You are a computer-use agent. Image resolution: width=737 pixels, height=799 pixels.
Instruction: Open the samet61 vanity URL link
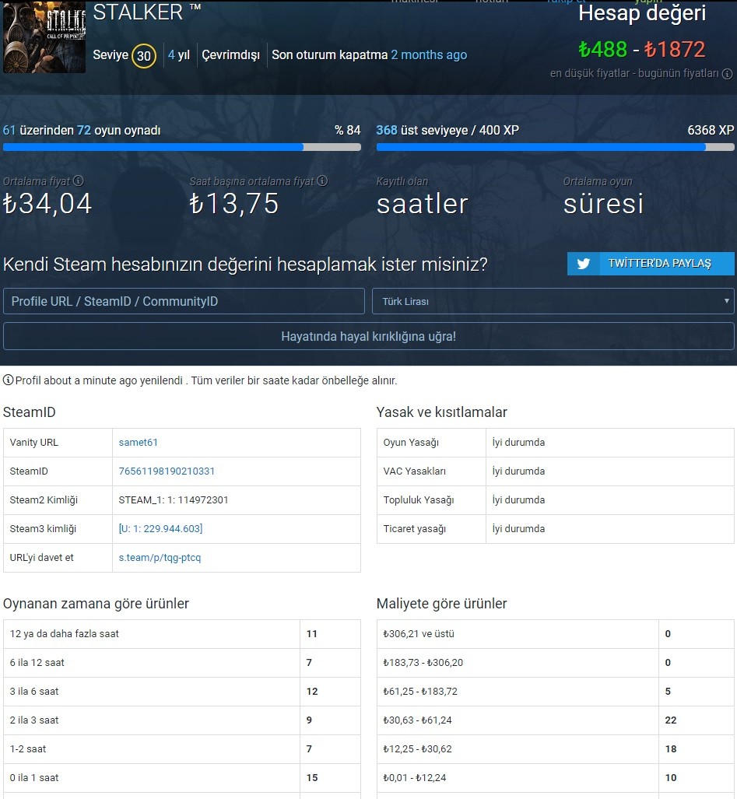click(x=138, y=443)
